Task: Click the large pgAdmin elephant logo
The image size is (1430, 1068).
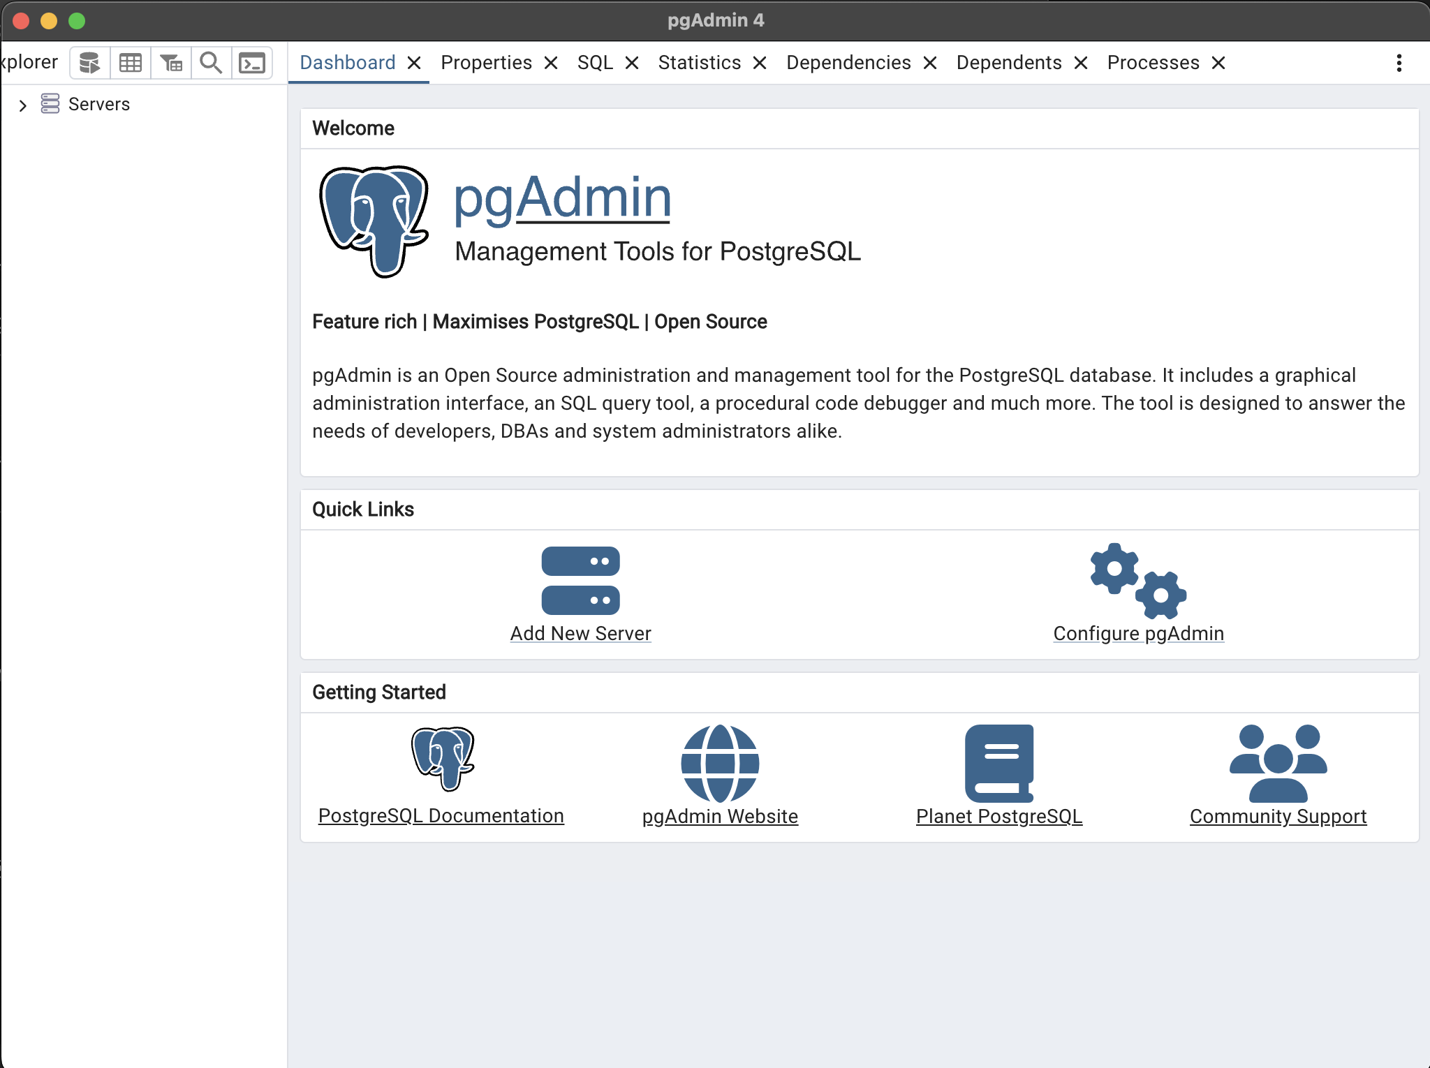Action: coord(374,221)
